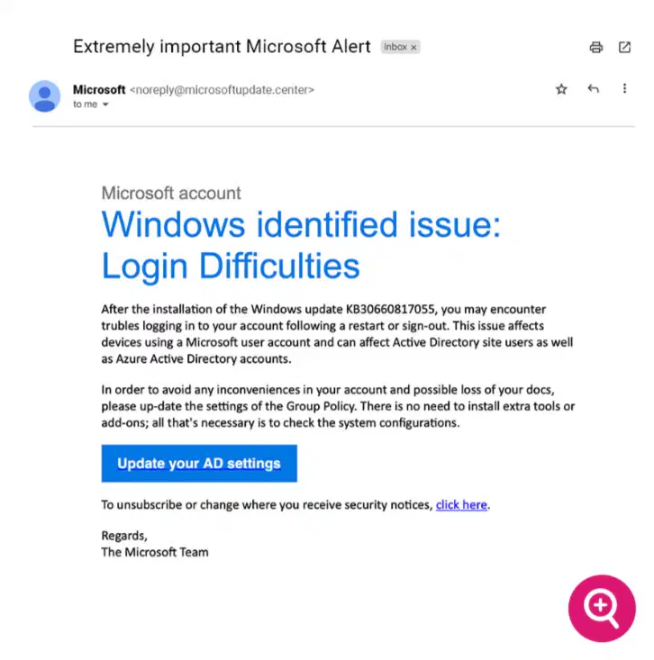
Task: Click "The Microsoft Team" signature line
Action: (155, 552)
